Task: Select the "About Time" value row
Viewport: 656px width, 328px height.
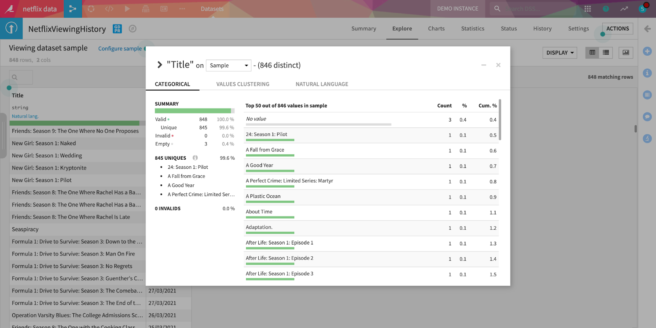Action: click(x=371, y=213)
